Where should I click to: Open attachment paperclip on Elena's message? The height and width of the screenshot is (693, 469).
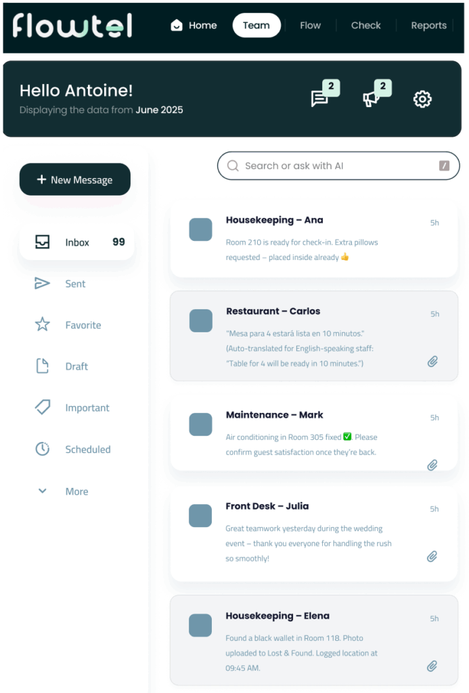432,666
